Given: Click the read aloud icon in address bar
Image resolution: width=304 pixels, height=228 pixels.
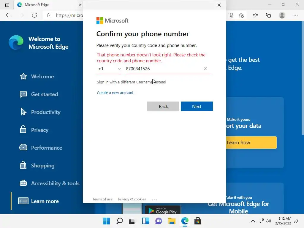Looking at the screenshot, I should 230,15.
